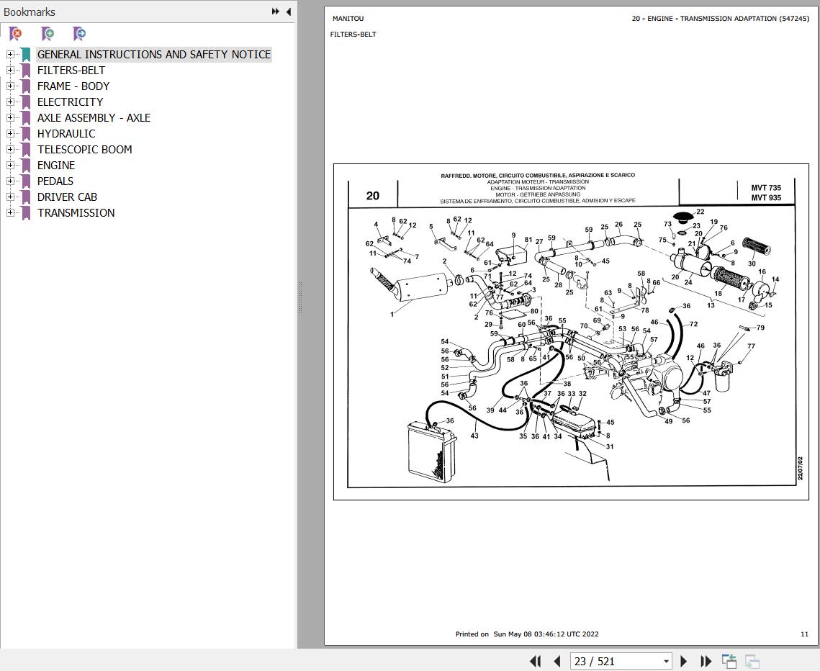This screenshot has width=820, height=671.
Task: Jump to last page button
Action: [706, 661]
